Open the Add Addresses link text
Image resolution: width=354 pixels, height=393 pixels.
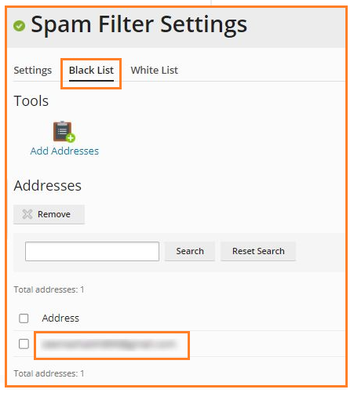(x=64, y=151)
